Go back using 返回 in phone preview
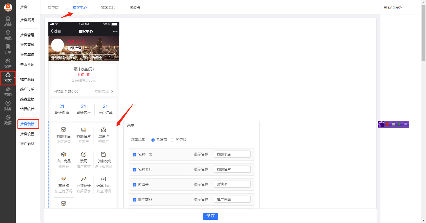The height and width of the screenshot is (223, 426). coord(55,31)
